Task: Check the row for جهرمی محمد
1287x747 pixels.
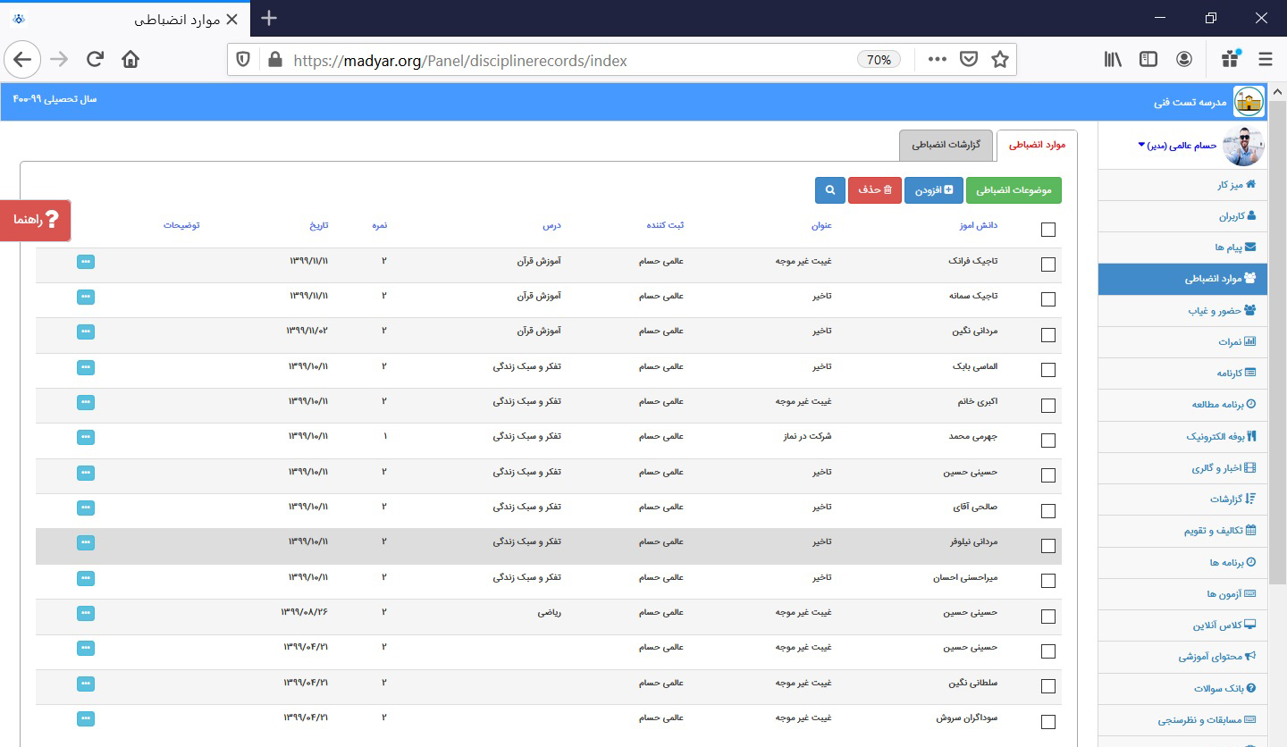Action: coord(1048,441)
